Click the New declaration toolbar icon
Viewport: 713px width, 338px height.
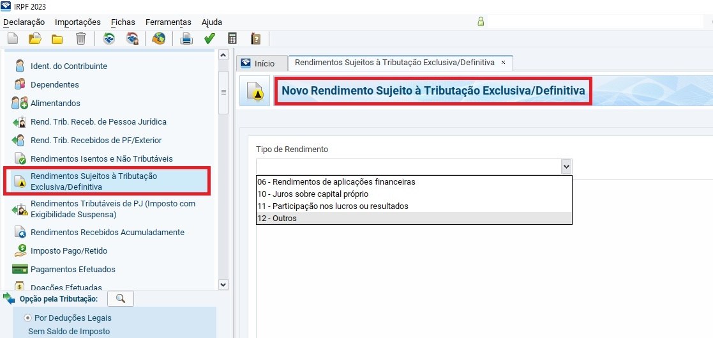pyautogui.click(x=13, y=39)
